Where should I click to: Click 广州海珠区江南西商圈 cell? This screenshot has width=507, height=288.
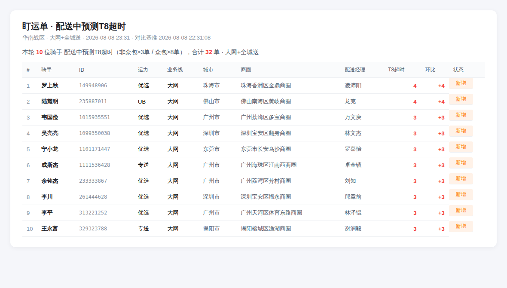(x=269, y=165)
